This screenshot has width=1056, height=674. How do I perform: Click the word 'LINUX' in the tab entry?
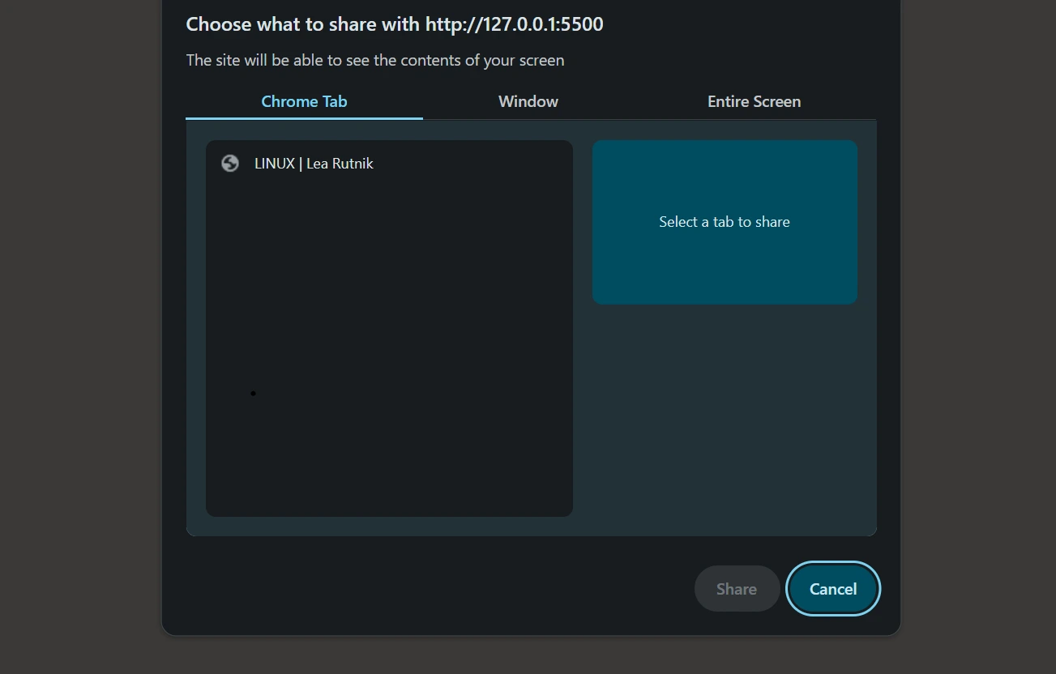pos(274,164)
